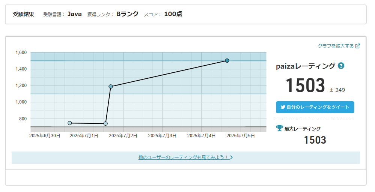This screenshot has height=192, width=375.
Task: Click the 1503 value under 最大レーティング
Action: tap(315, 140)
